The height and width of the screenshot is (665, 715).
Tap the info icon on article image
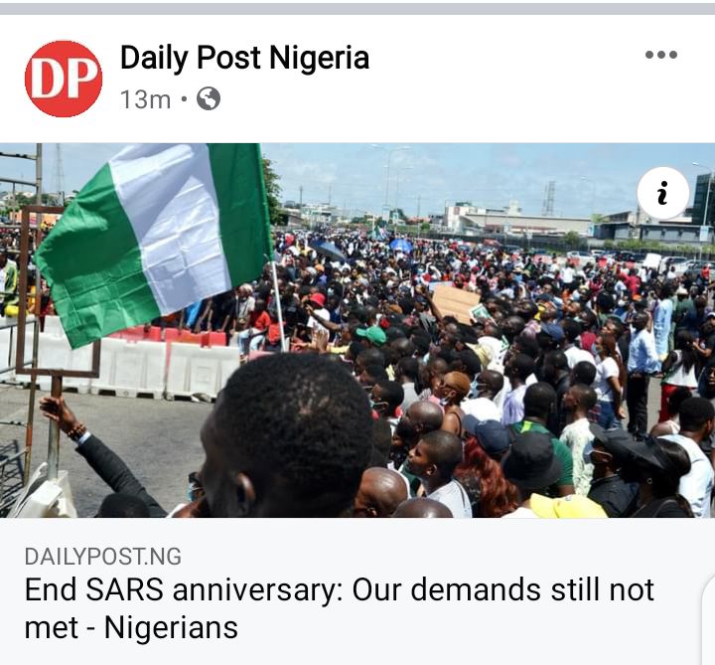pyautogui.click(x=663, y=193)
